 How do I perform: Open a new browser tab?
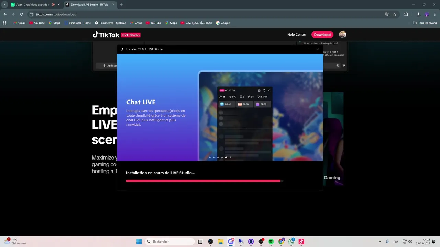pyautogui.click(x=121, y=4)
